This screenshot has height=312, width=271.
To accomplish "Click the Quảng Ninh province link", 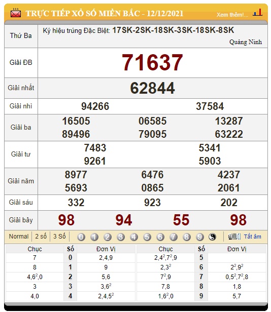I will coord(246,42).
